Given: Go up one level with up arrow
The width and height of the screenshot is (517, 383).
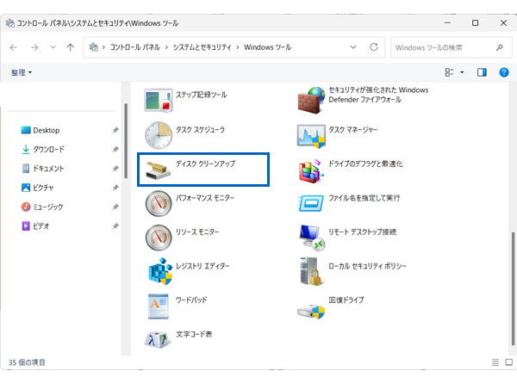Looking at the screenshot, I should (71, 47).
